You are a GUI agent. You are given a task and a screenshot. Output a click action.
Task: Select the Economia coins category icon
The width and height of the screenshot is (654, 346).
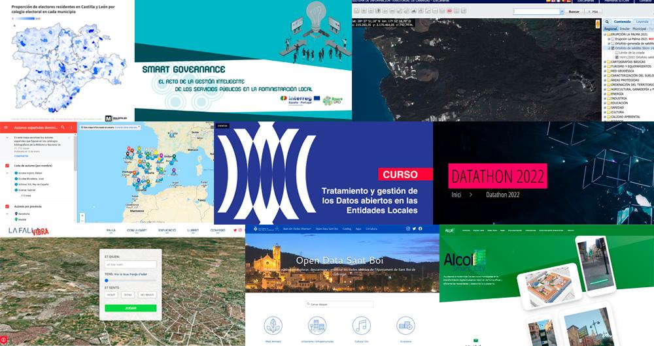tap(406, 326)
